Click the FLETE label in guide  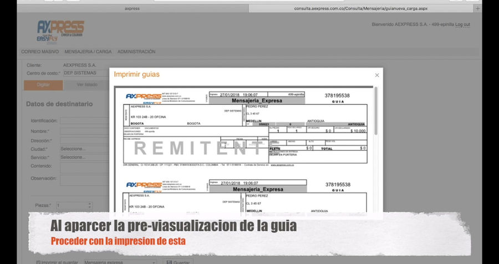click(x=274, y=149)
